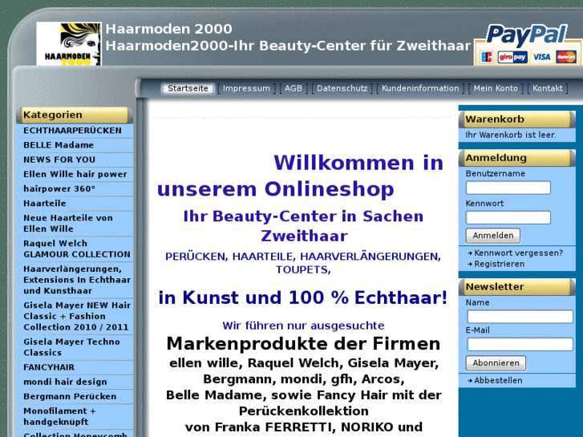This screenshot has width=583, height=437.
Task: Open Haarverlängerungen, Extensions category
Action: coord(75,280)
